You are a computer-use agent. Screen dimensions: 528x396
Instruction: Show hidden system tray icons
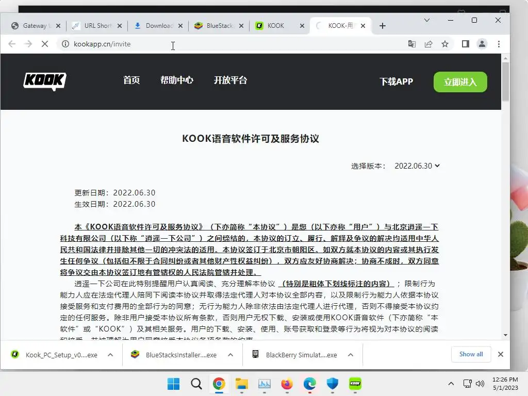coord(451,384)
